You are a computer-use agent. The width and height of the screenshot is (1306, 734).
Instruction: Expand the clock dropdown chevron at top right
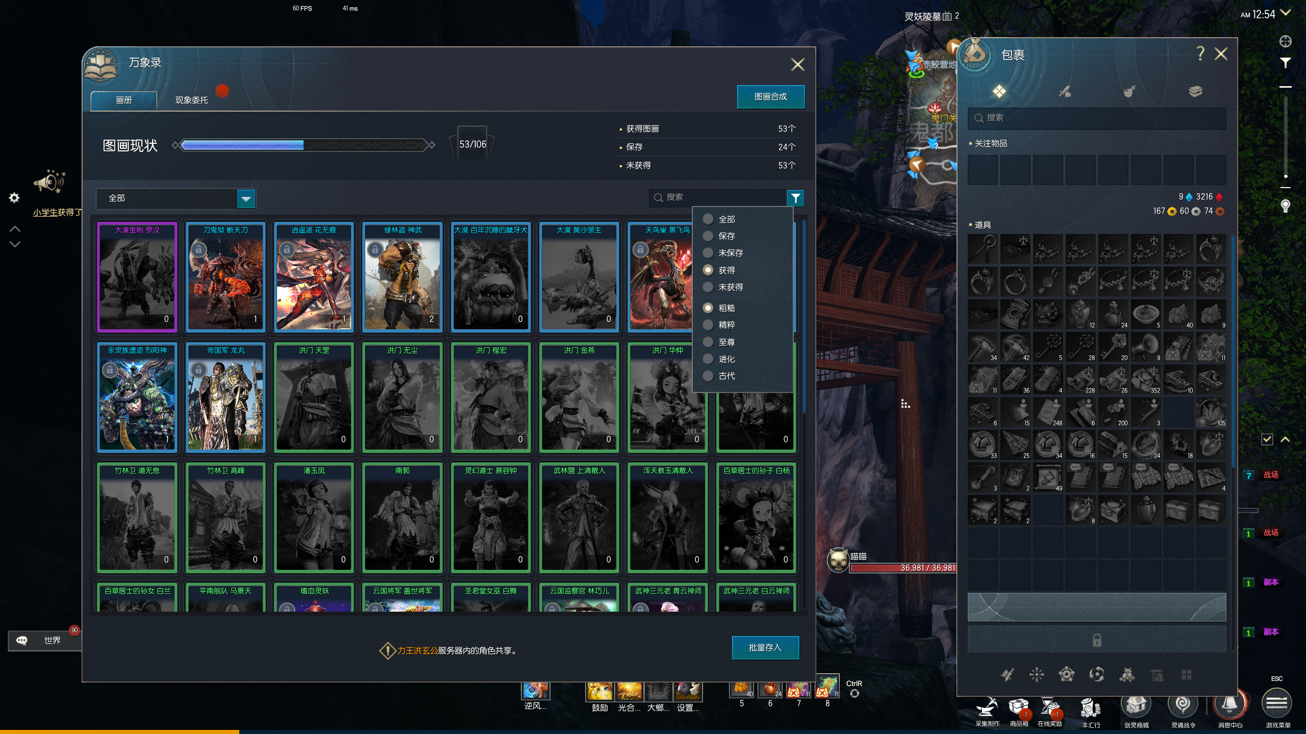coord(1286,13)
